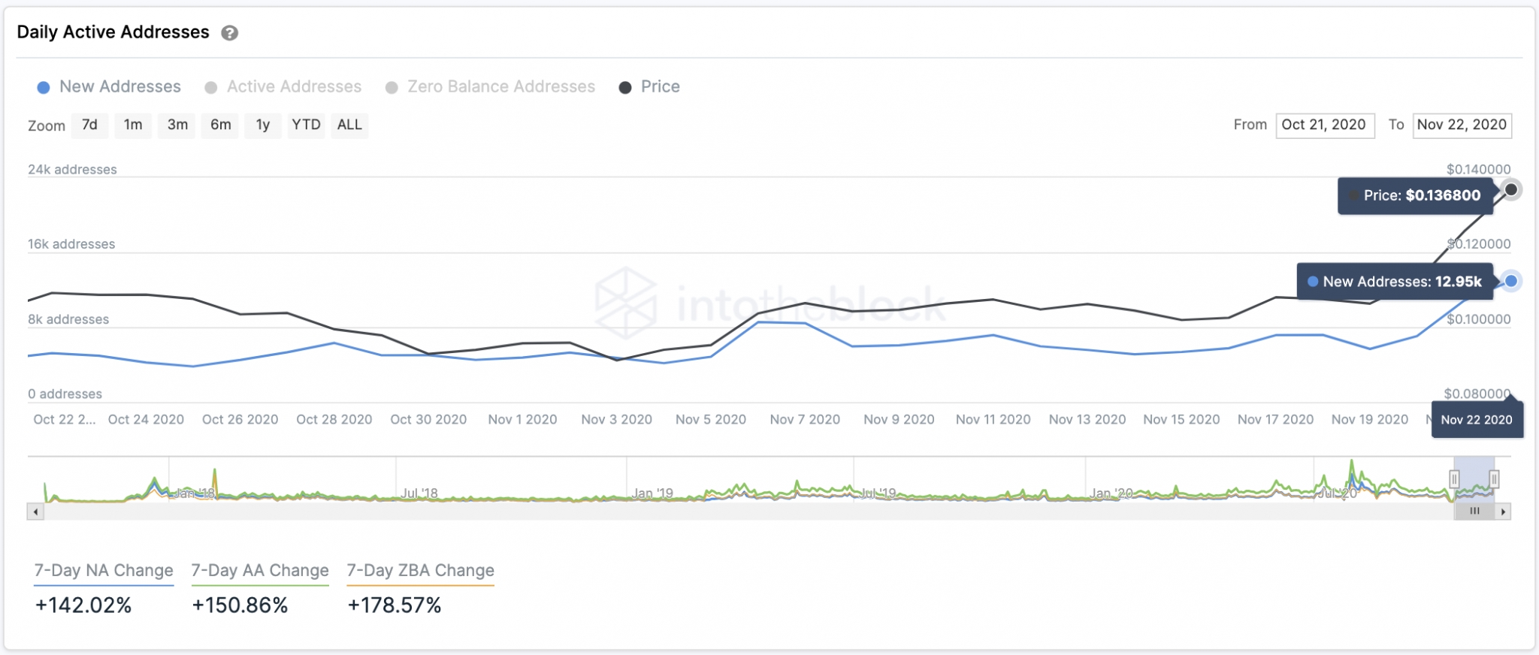Image resolution: width=1539 pixels, height=655 pixels.
Task: Set zoom to 1m
Action: 133,125
